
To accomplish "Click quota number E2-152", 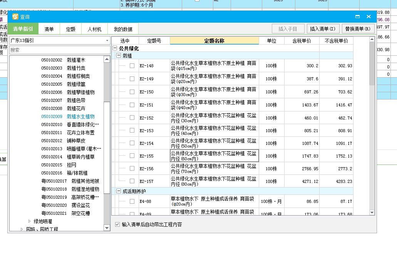I will point(147,118).
